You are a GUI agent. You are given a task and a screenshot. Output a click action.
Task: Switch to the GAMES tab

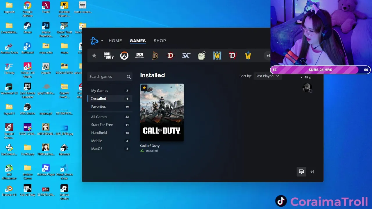138,41
